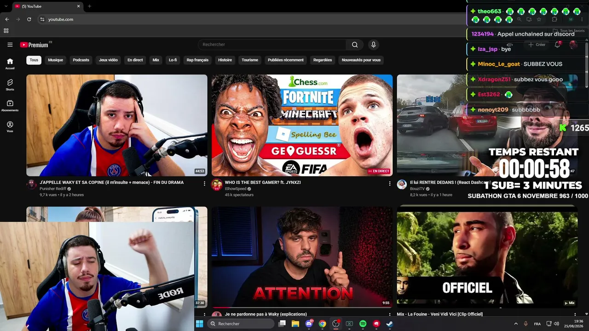The width and height of the screenshot is (589, 331).
Task: Select the Mix filter chip
Action: pos(156,60)
